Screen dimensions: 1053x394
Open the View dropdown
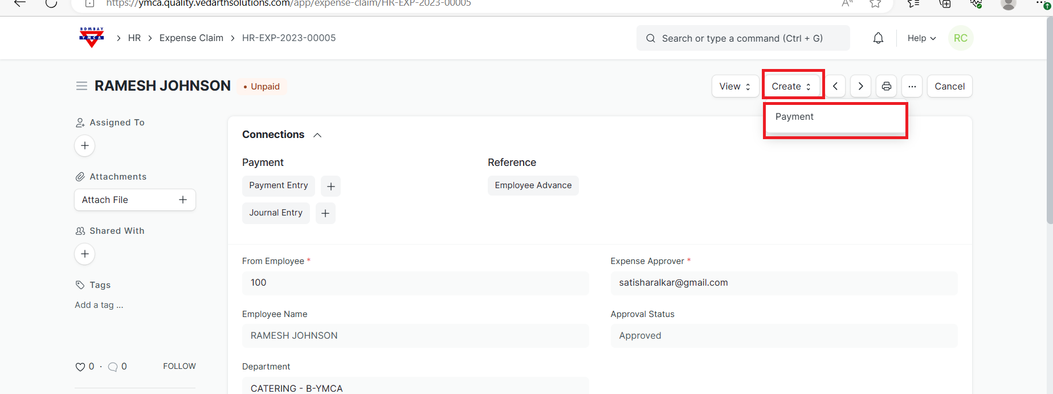(x=734, y=86)
